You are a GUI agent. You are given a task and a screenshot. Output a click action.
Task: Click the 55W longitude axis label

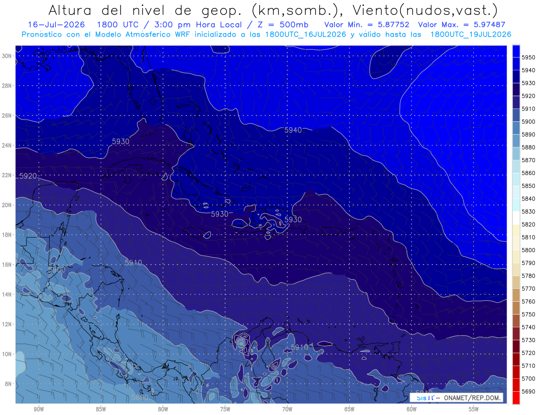point(474,409)
